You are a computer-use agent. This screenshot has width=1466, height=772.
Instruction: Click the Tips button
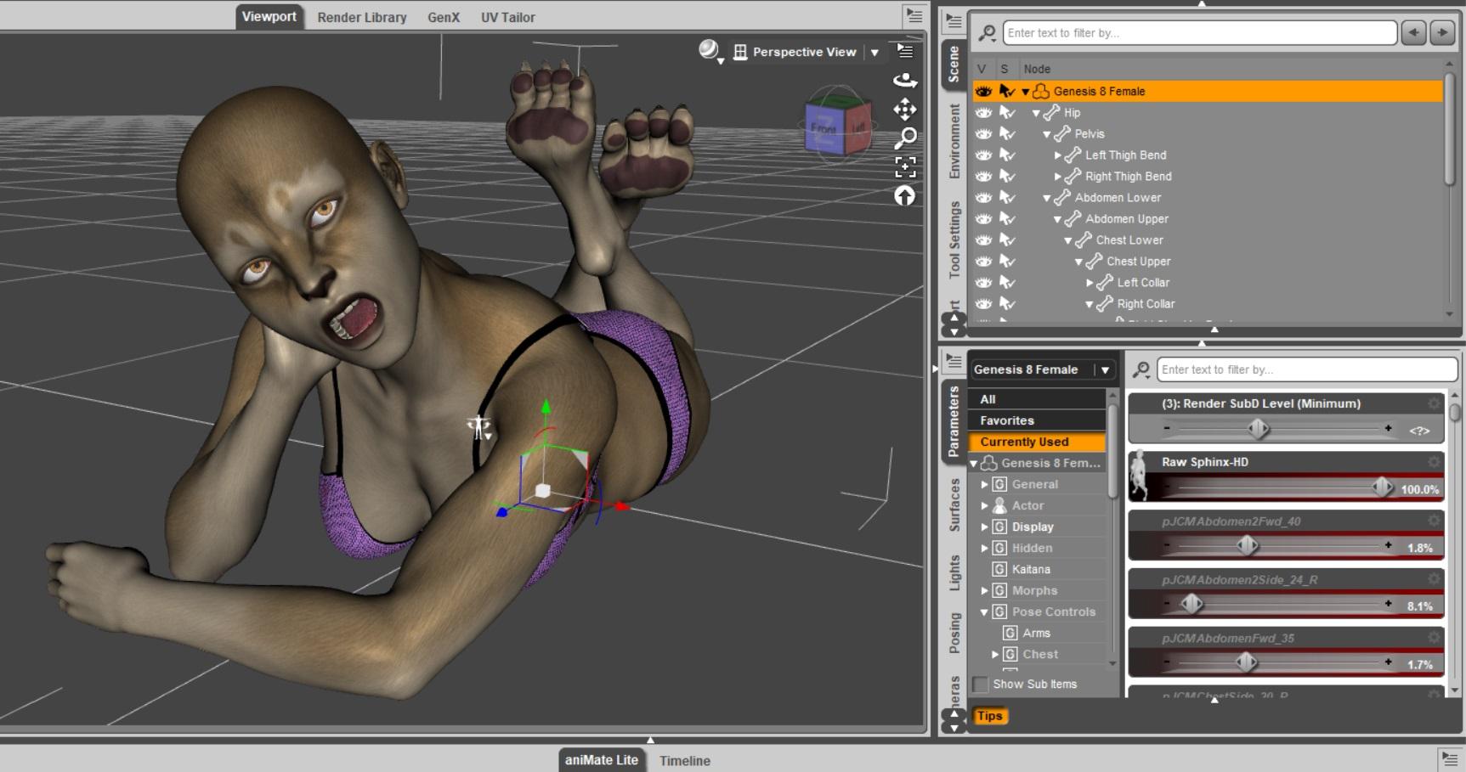tap(989, 716)
